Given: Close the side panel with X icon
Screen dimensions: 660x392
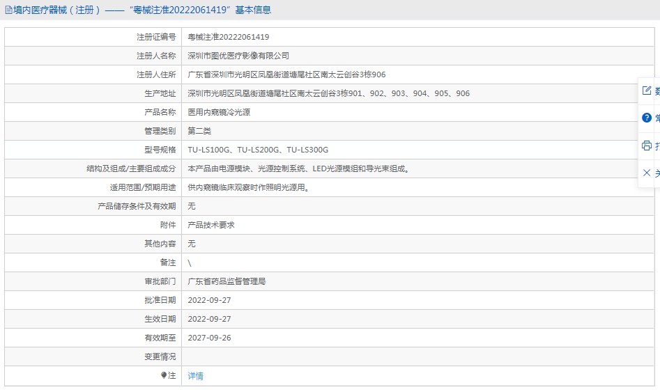Looking at the screenshot, I should click(647, 173).
